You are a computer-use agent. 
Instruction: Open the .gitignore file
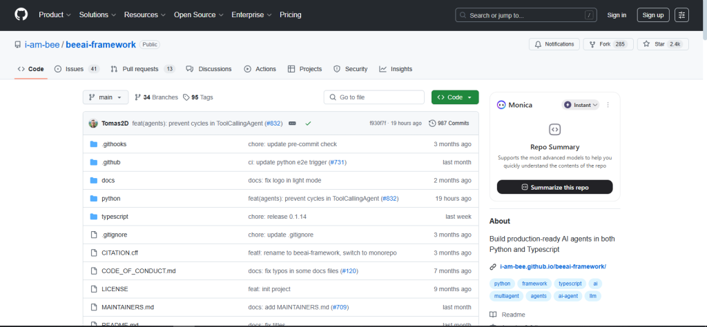tap(115, 235)
